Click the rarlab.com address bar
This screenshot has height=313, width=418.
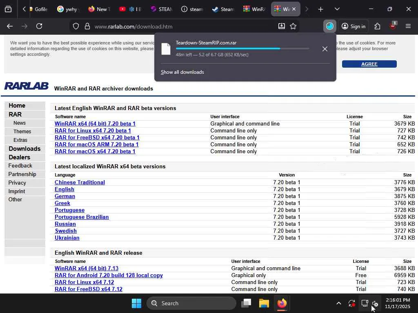coord(184,26)
